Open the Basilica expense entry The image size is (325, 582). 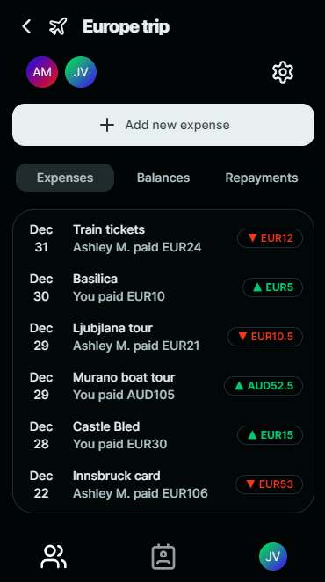click(x=163, y=287)
